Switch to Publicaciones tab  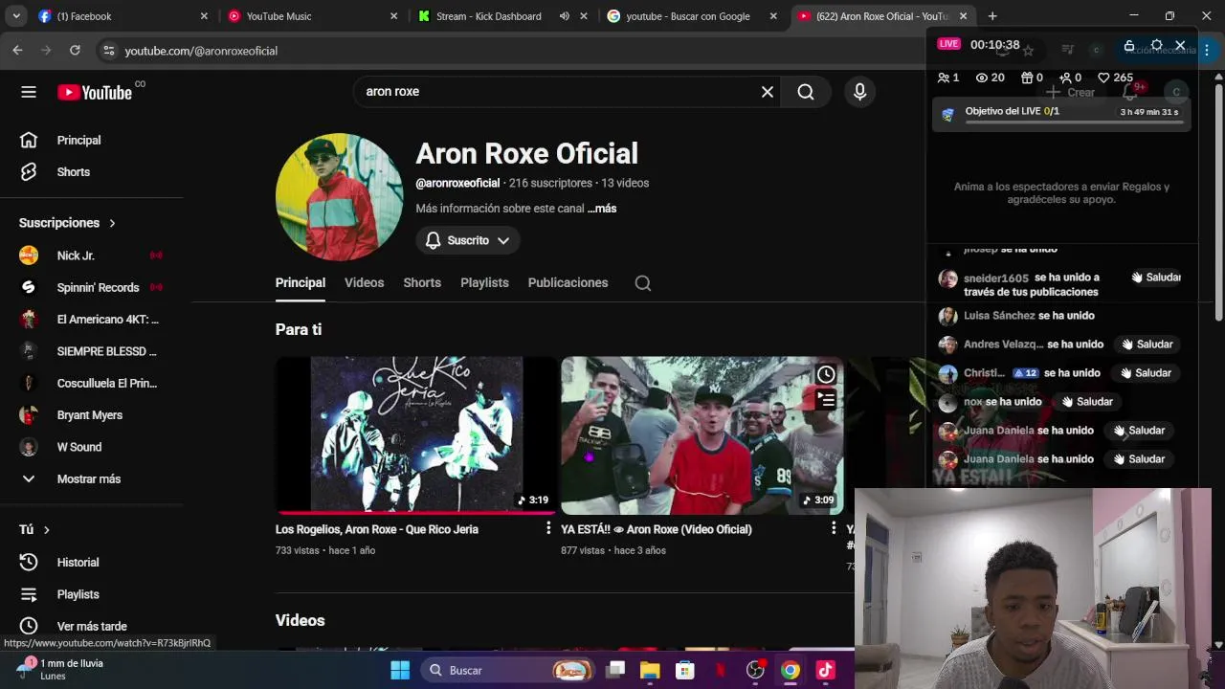click(x=568, y=282)
